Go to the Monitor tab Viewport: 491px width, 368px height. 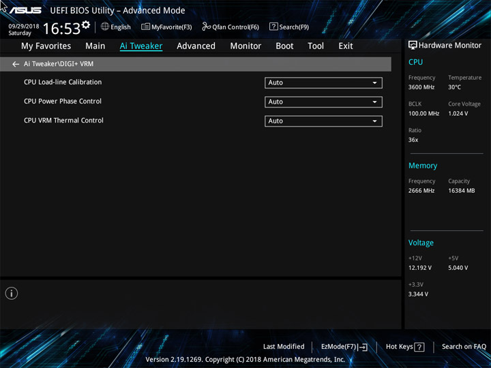(245, 46)
